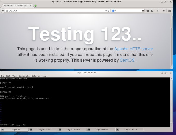Open Konsole Help menu
The width and height of the screenshot is (176, 135).
[x=44, y=76]
